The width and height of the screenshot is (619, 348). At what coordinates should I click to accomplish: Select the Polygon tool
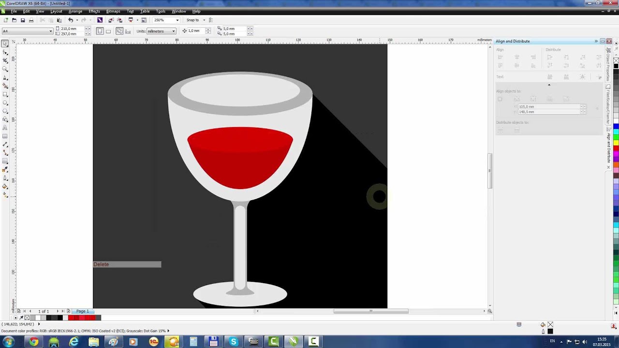[5, 111]
